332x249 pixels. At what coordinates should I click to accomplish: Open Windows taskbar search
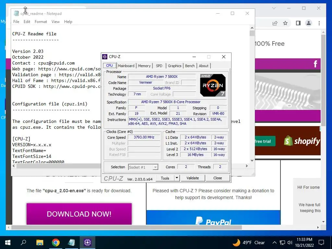23,243
